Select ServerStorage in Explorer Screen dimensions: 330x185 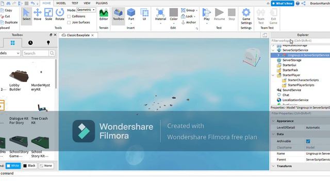[x=292, y=60]
